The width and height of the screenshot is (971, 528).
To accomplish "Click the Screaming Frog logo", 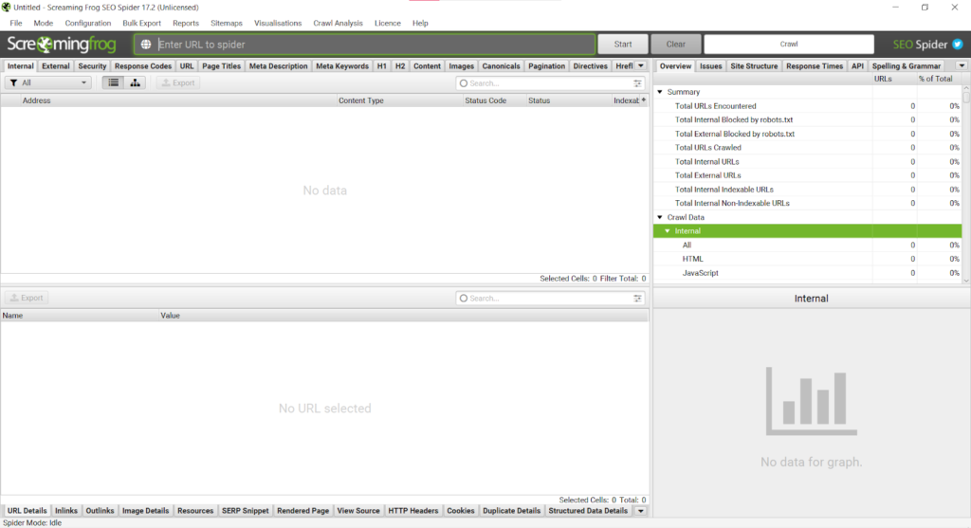I will click(x=62, y=44).
